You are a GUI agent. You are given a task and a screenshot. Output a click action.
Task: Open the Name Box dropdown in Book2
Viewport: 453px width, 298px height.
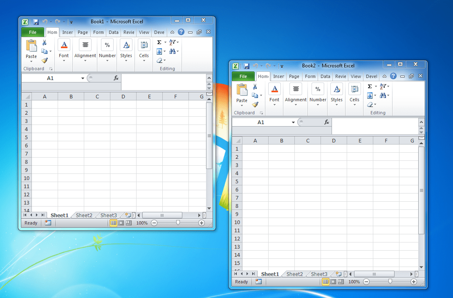[x=293, y=122]
